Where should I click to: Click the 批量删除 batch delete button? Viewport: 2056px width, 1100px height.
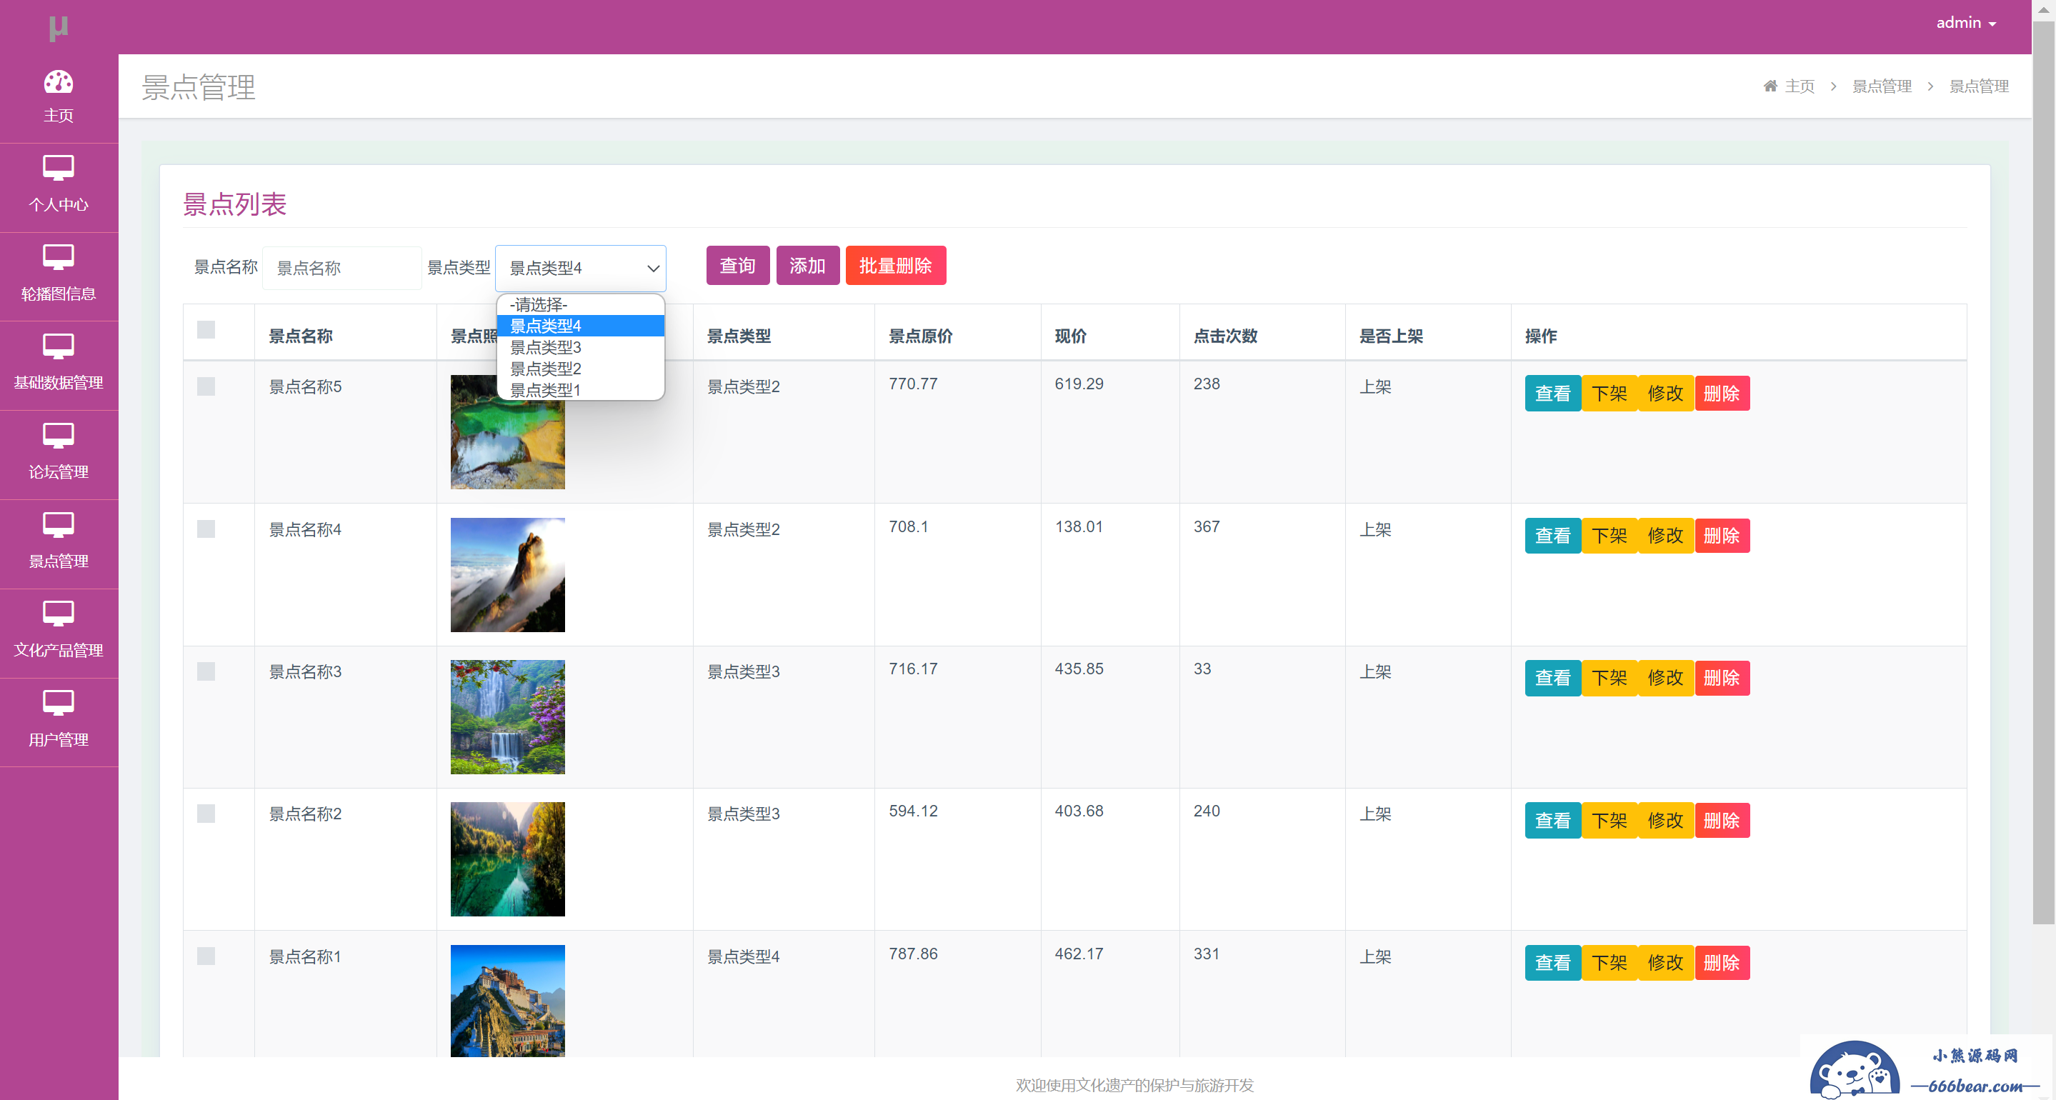pos(896,265)
